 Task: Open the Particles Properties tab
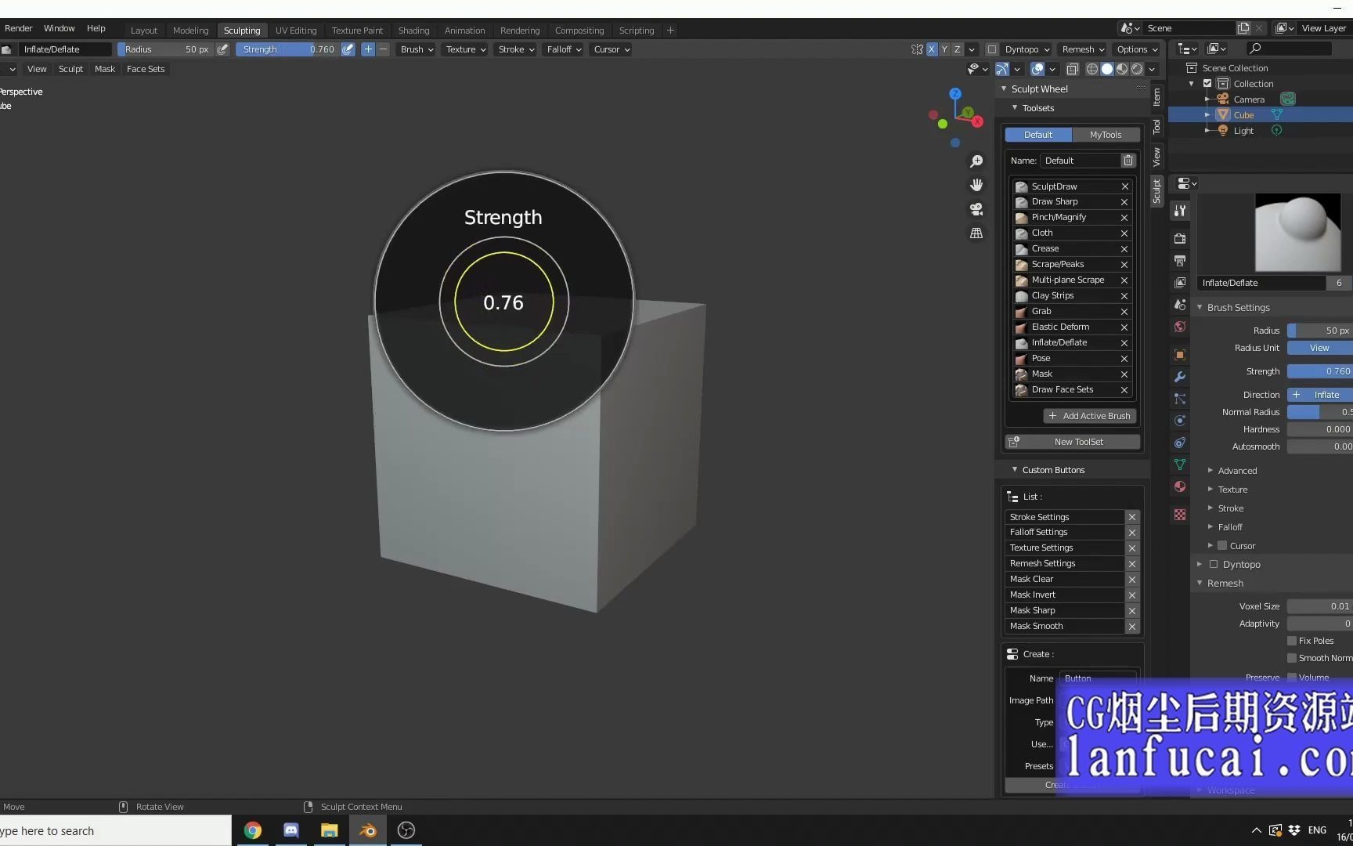pos(1180,399)
